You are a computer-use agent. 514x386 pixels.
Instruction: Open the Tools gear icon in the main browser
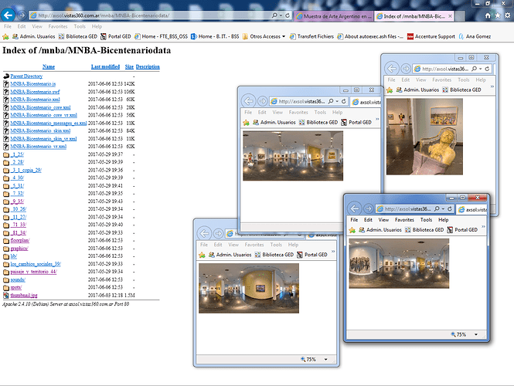coord(508,15)
